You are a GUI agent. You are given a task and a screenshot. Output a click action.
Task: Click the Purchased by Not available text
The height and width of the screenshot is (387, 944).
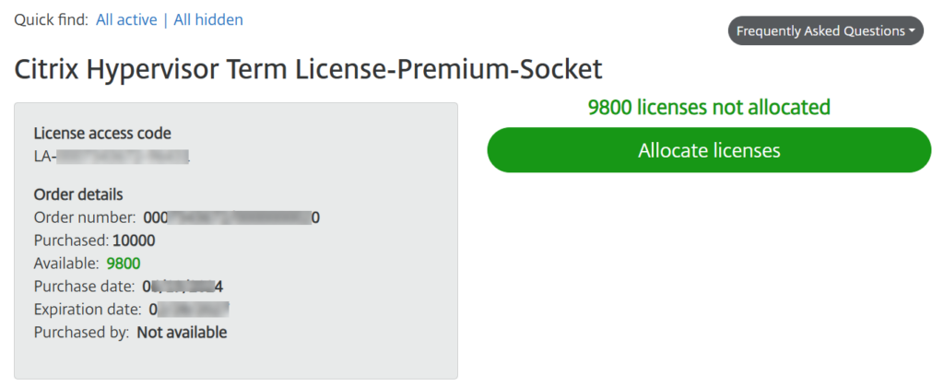coord(182,332)
